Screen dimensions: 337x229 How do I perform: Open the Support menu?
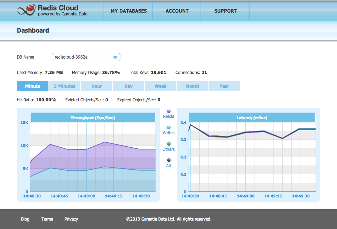click(225, 11)
